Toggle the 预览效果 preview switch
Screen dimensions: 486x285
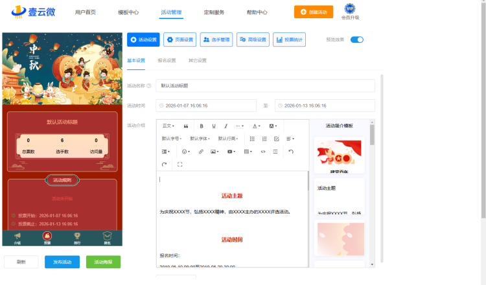[x=357, y=40]
